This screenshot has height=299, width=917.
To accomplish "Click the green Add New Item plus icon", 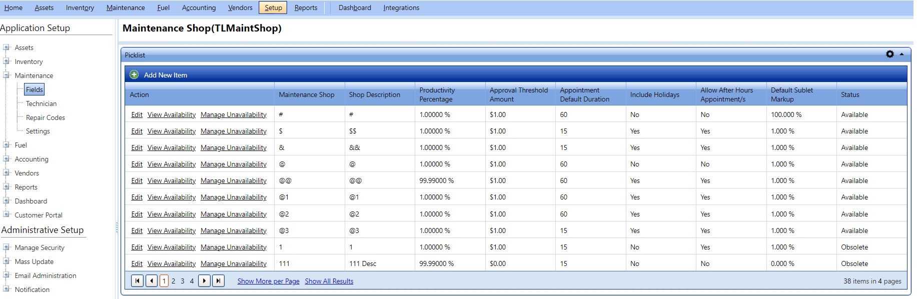I will (134, 75).
